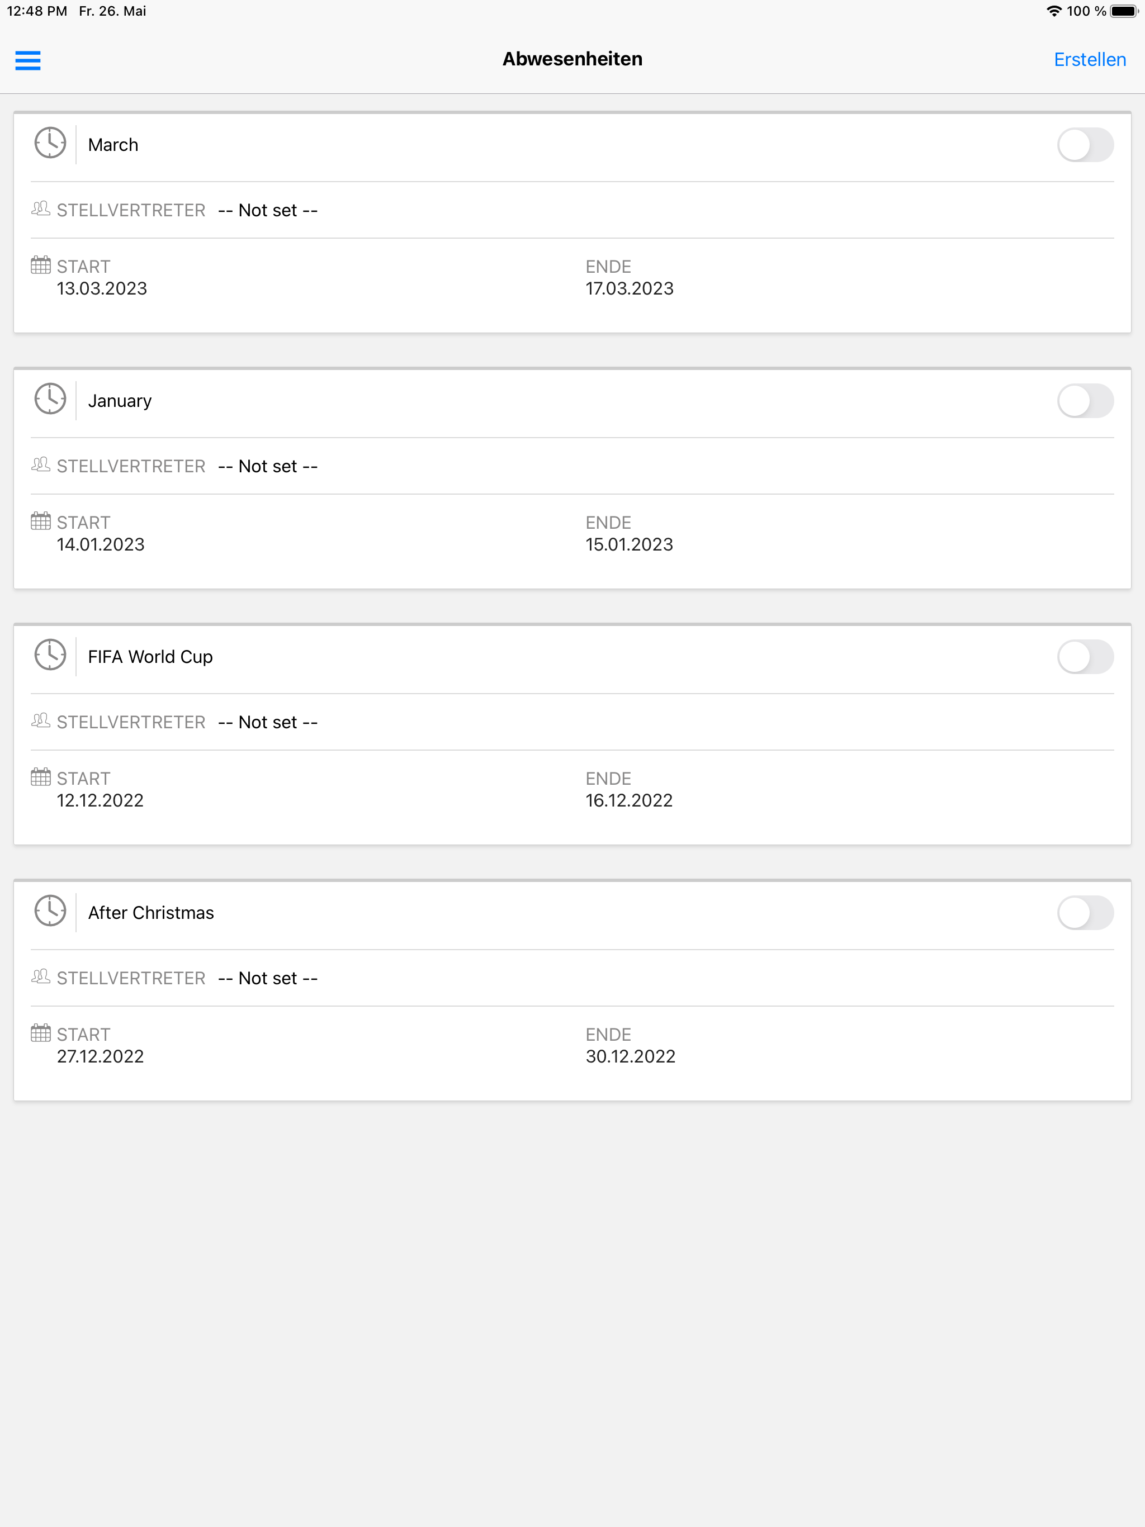Click calendar icon beside March START

tap(41, 265)
